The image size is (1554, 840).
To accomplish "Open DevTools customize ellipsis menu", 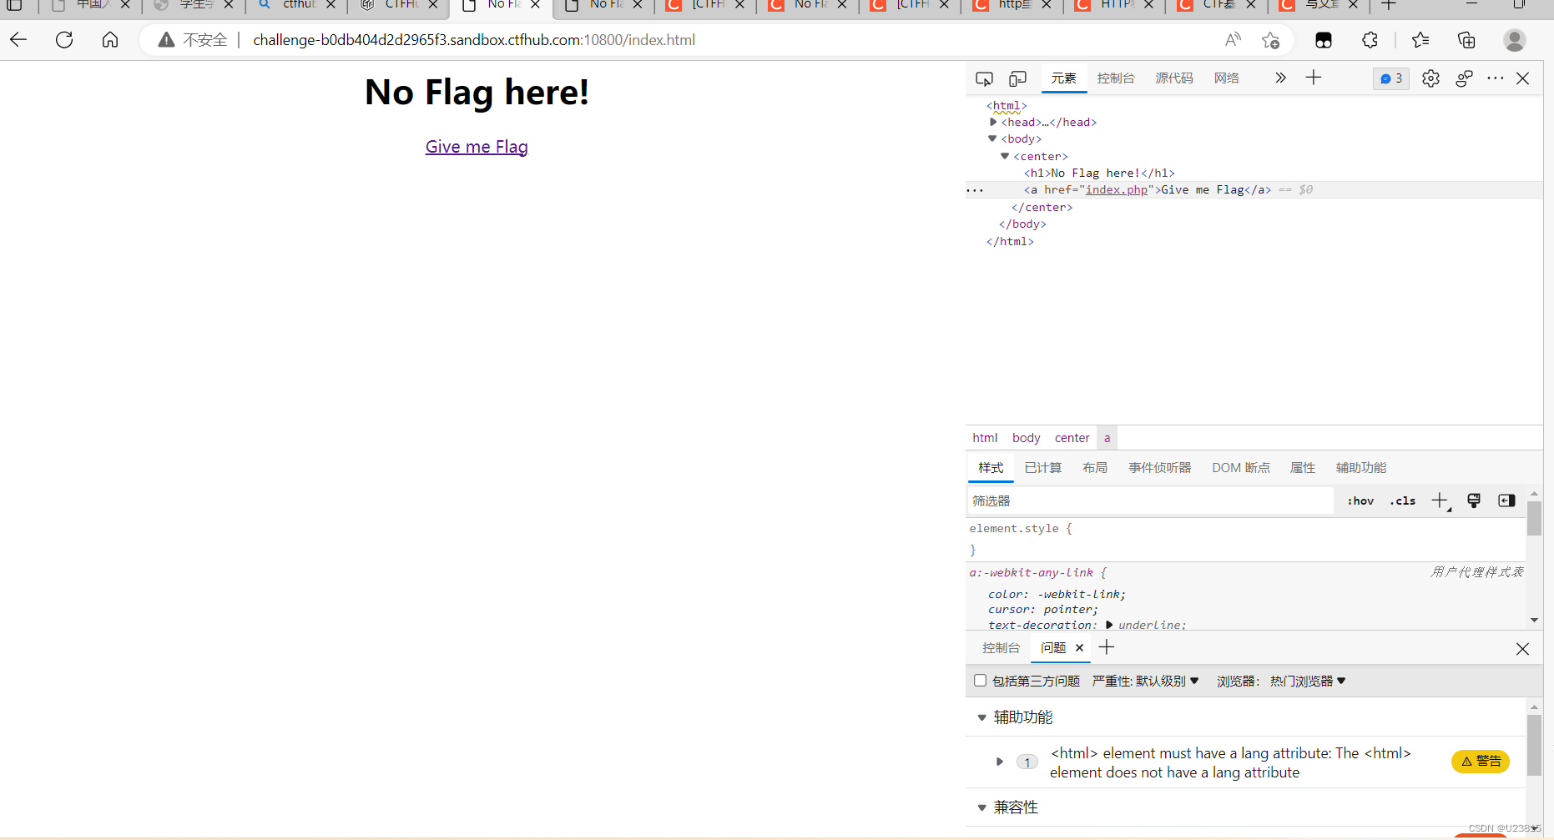I will (x=1496, y=78).
